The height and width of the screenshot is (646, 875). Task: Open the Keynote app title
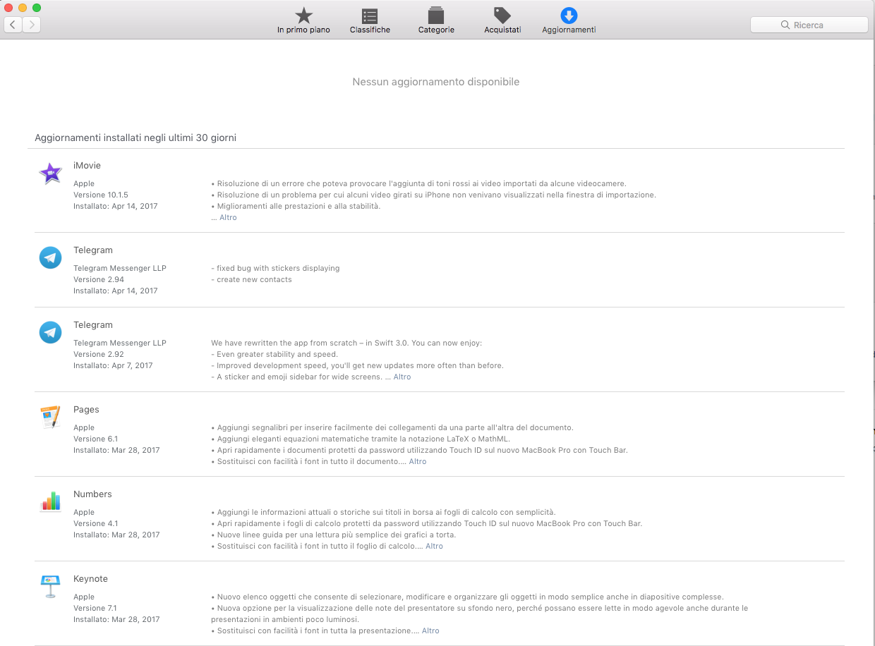click(x=90, y=579)
